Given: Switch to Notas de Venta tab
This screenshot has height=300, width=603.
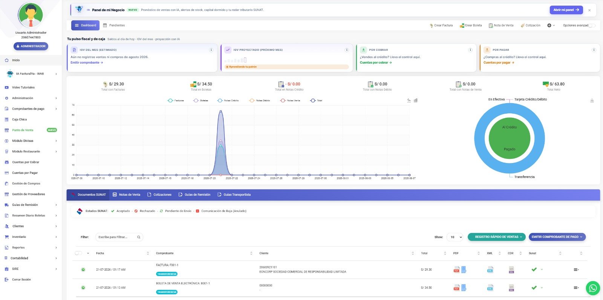Looking at the screenshot, I should pos(127,195).
